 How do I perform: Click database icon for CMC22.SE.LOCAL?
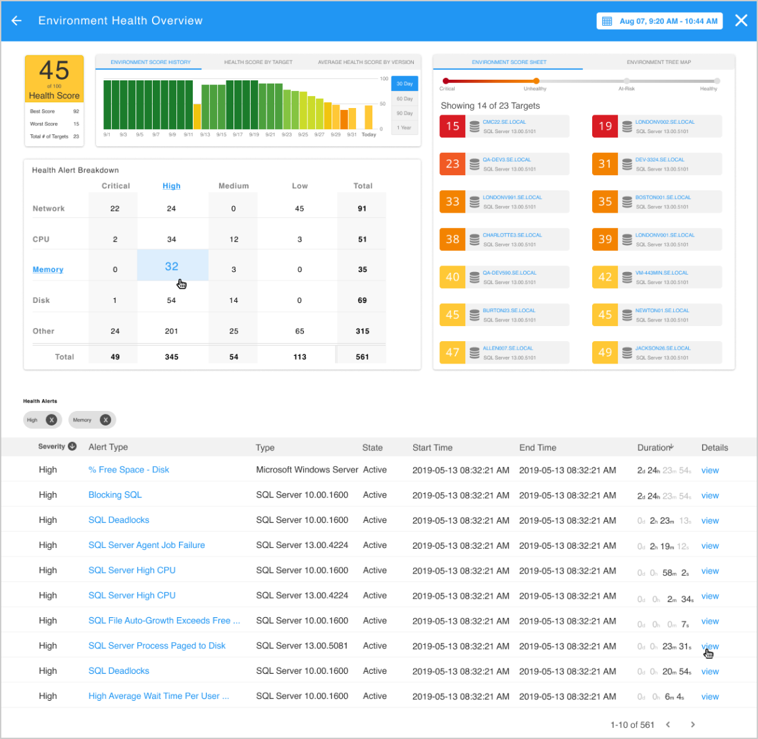[x=474, y=126]
